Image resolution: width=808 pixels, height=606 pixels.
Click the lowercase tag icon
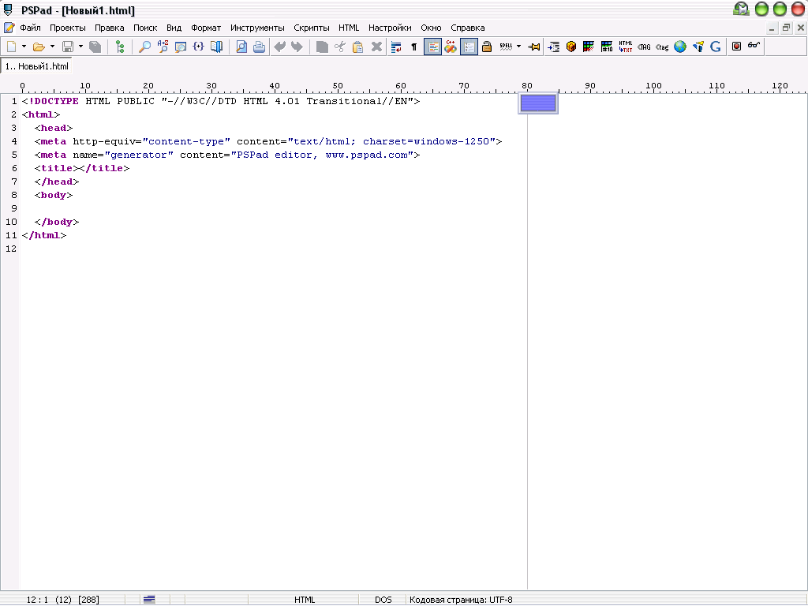pyautogui.click(x=662, y=47)
